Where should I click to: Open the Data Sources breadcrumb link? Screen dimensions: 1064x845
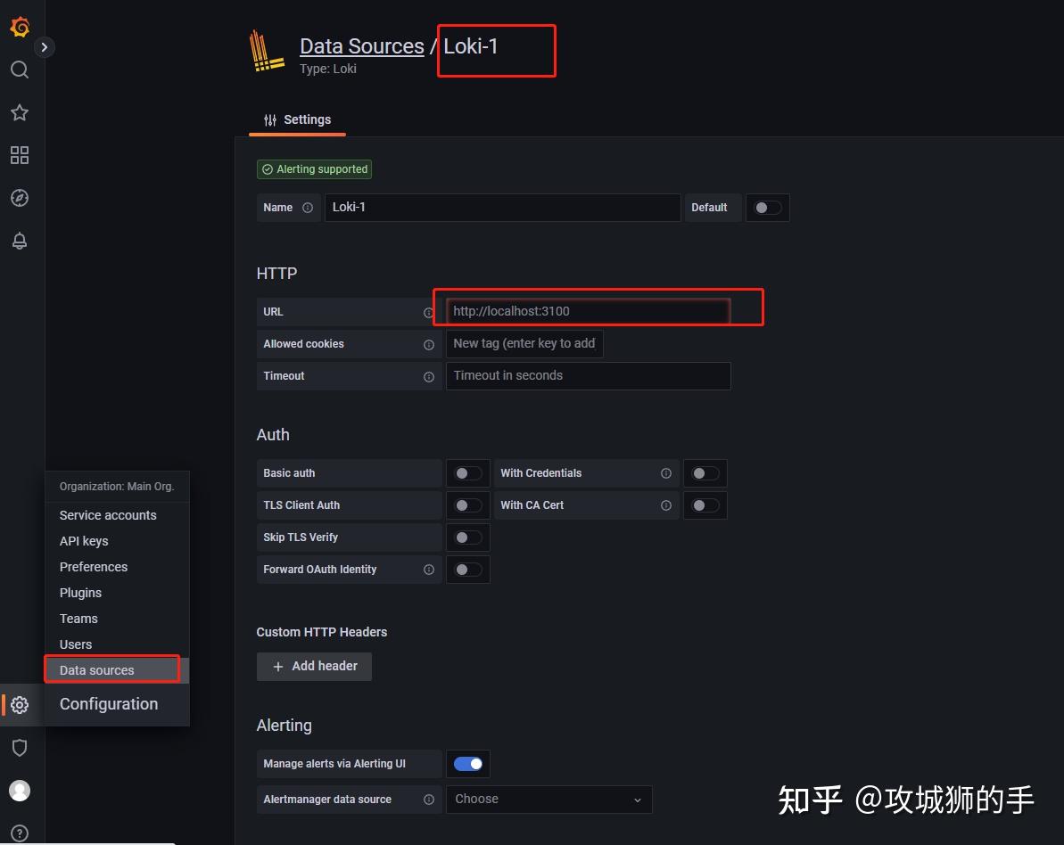tap(361, 45)
